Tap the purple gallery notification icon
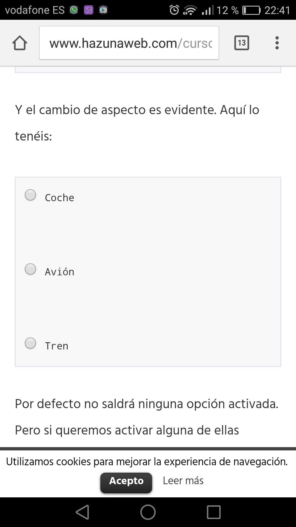This screenshot has height=527, width=296. point(89,10)
